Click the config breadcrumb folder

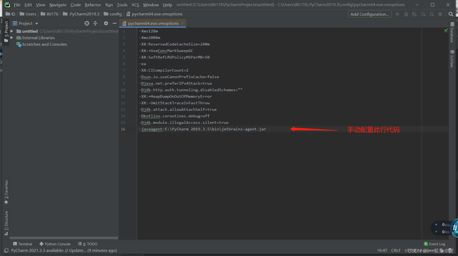click(x=113, y=14)
